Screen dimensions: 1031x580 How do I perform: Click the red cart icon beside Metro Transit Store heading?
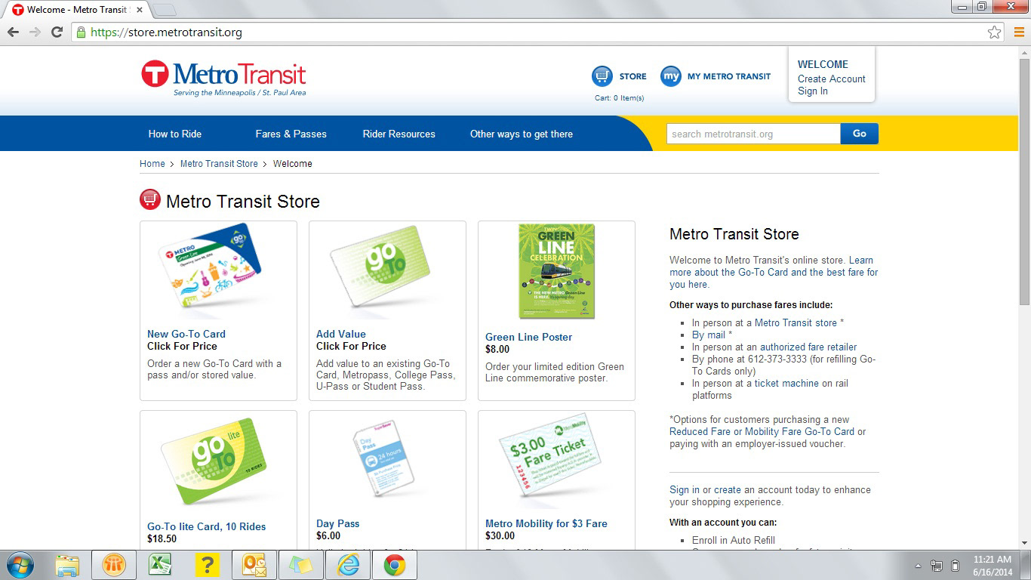150,200
